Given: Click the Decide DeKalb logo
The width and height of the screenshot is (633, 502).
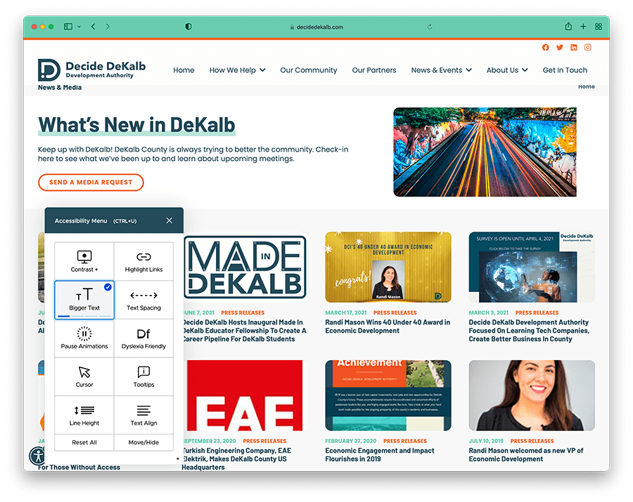Looking at the screenshot, I should 92,70.
